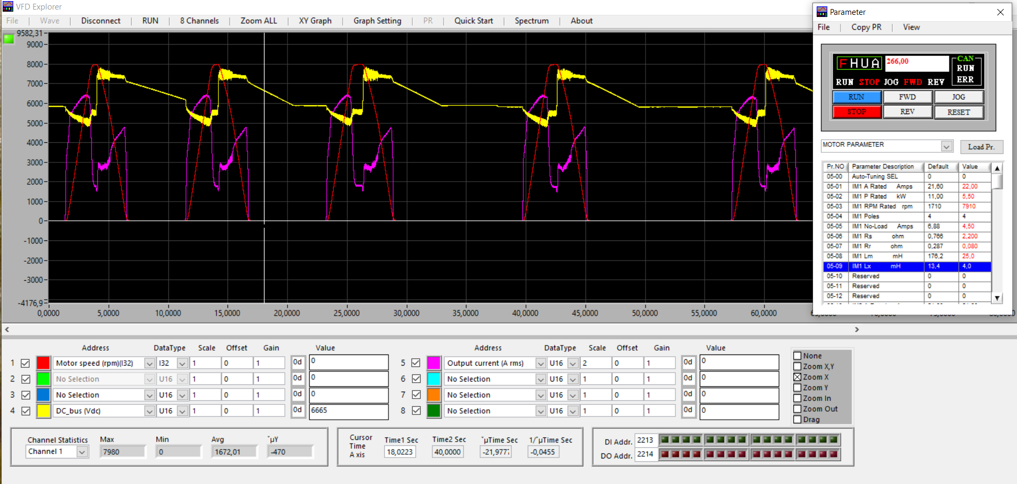Click the JOG control button

pyautogui.click(x=958, y=97)
